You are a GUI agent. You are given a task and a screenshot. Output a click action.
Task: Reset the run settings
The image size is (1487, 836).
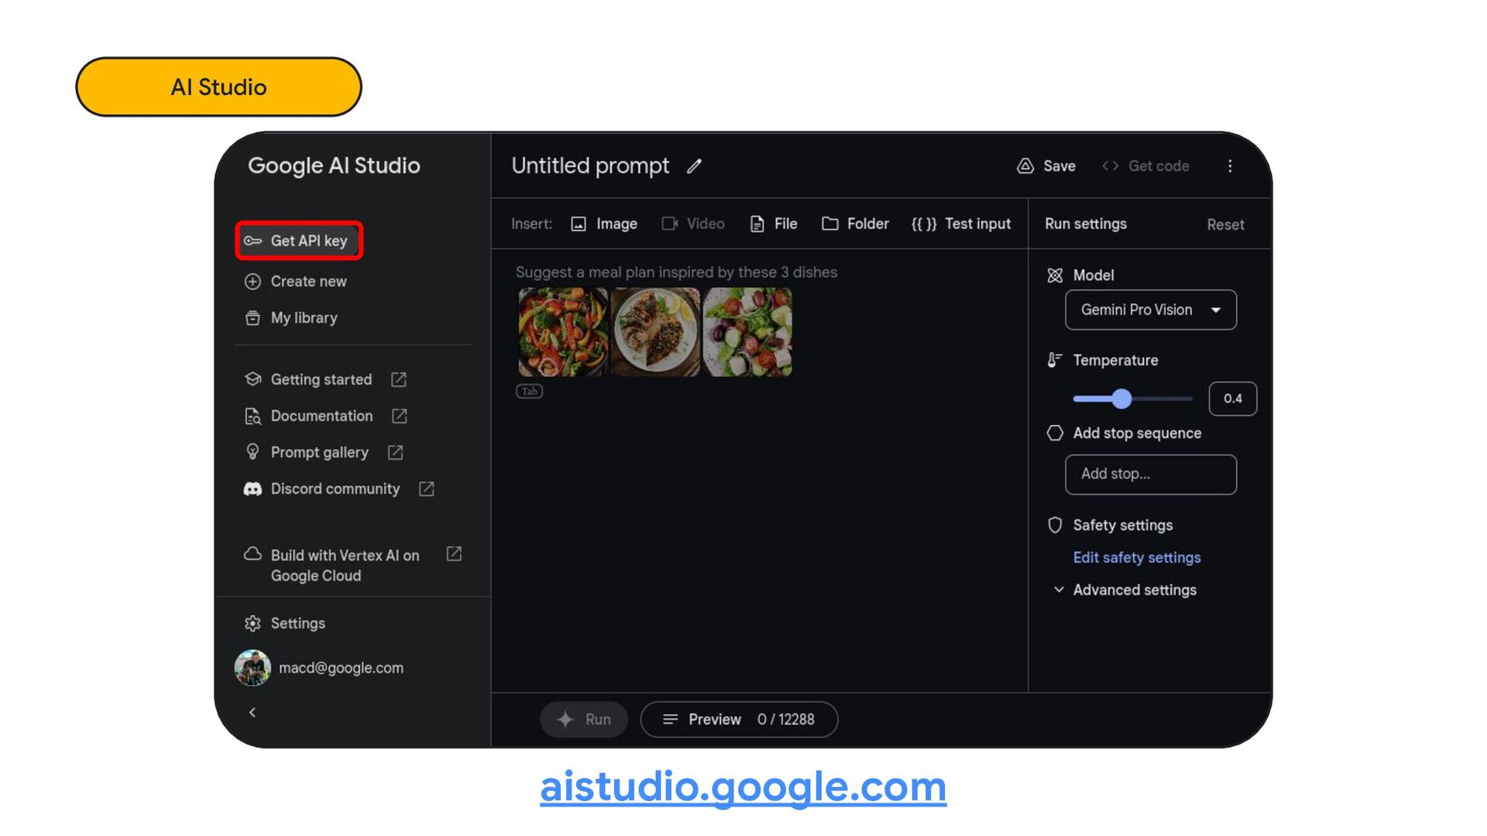1224,224
